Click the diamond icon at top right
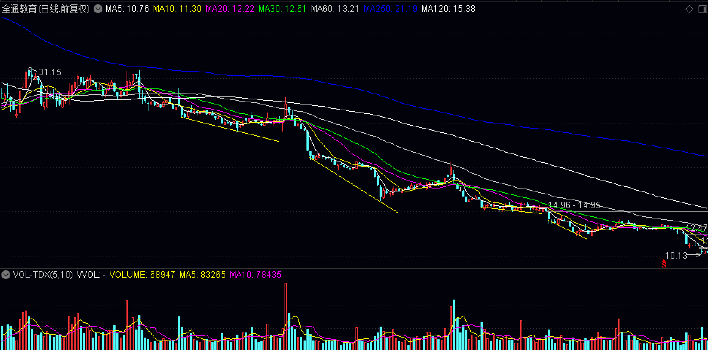Screen dimensions: 708x350 689,9
